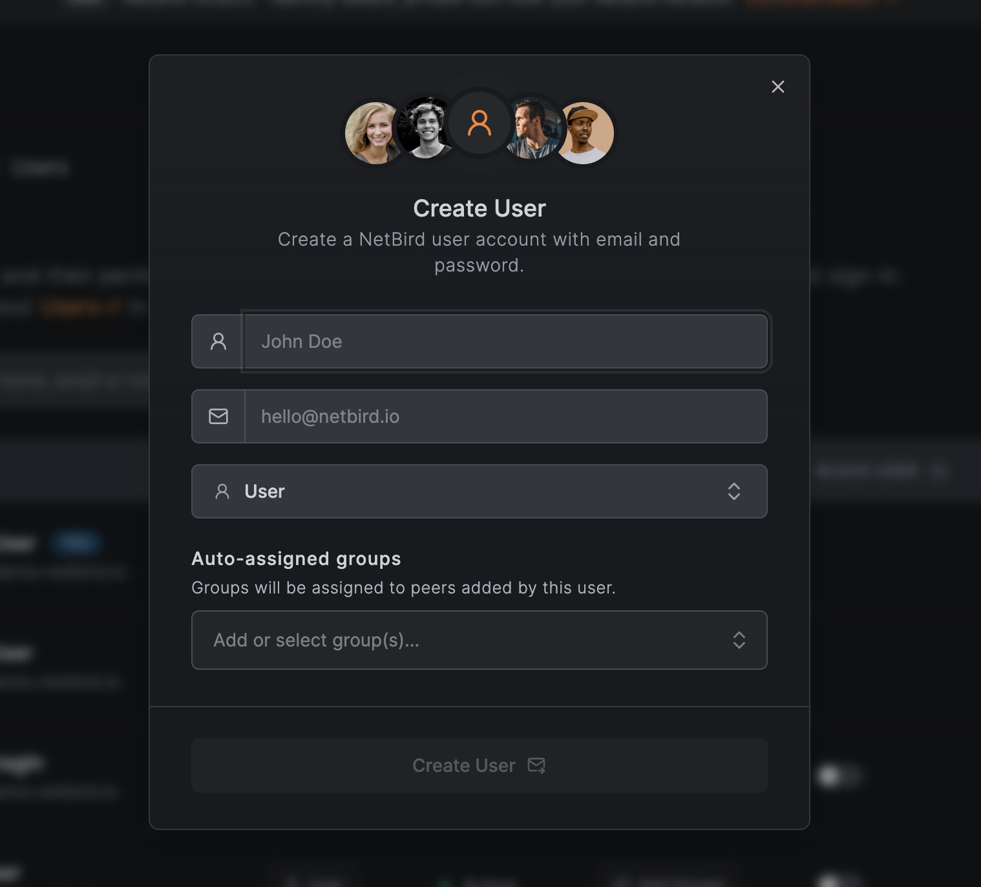This screenshot has height=887, width=981.
Task: Click the avatar of the man looking sideways
Action: coord(533,129)
